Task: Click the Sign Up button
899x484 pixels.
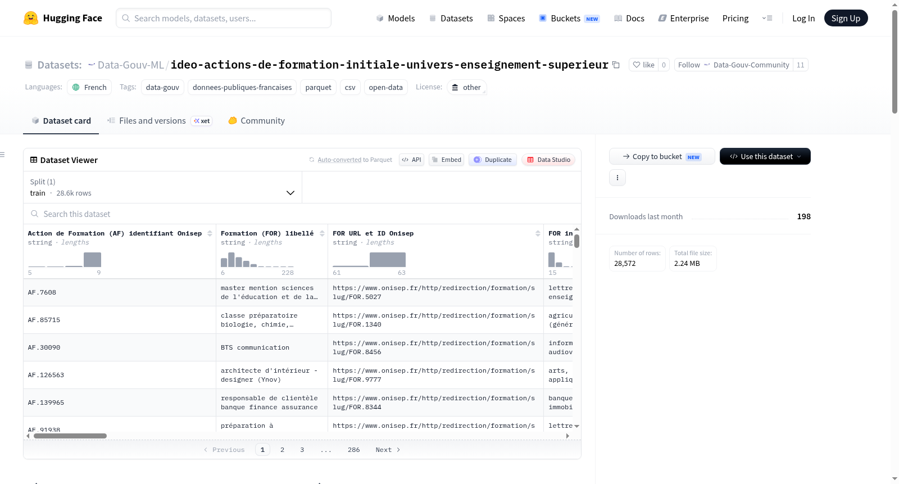Action: pos(846,18)
